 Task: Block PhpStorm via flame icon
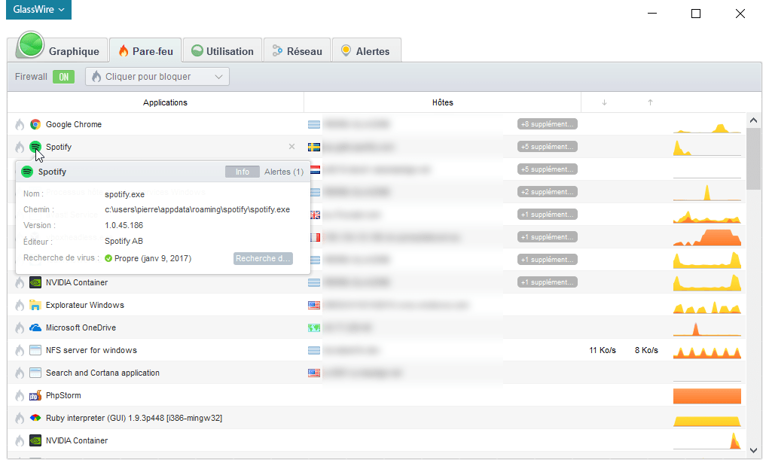pyautogui.click(x=20, y=395)
